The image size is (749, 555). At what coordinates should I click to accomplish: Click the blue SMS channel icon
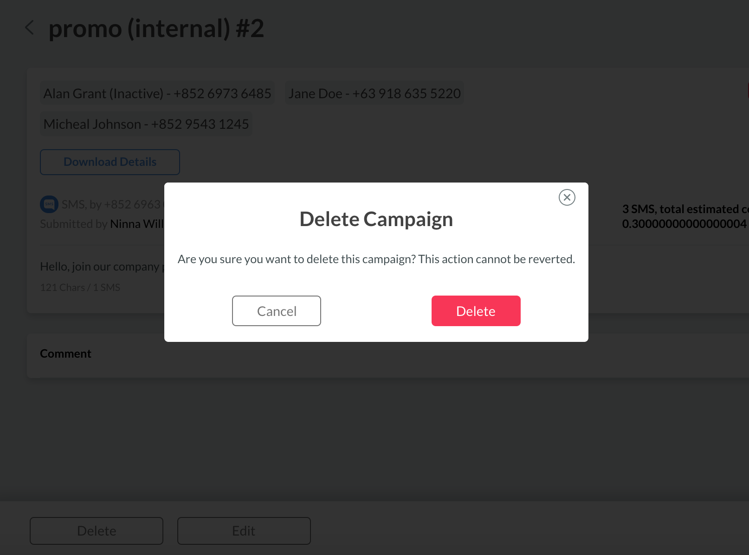pos(49,204)
